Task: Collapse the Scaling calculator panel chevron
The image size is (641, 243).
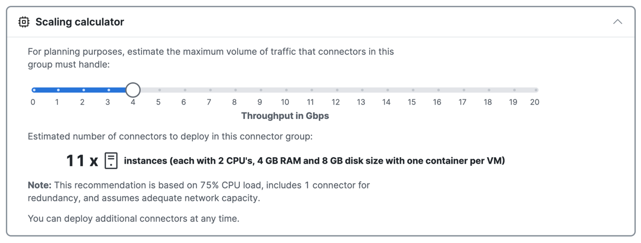Action: tap(617, 22)
